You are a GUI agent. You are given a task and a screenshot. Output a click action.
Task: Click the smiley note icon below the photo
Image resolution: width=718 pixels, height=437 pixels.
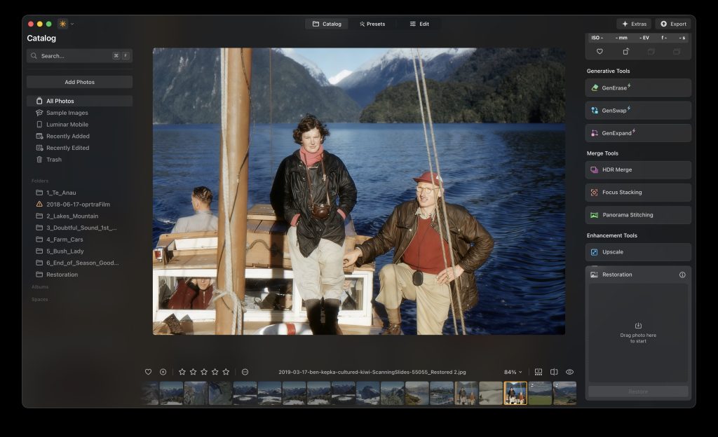pyautogui.click(x=245, y=371)
